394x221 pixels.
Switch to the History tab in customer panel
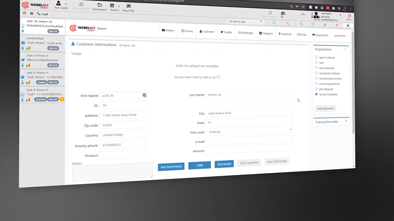(168, 30)
